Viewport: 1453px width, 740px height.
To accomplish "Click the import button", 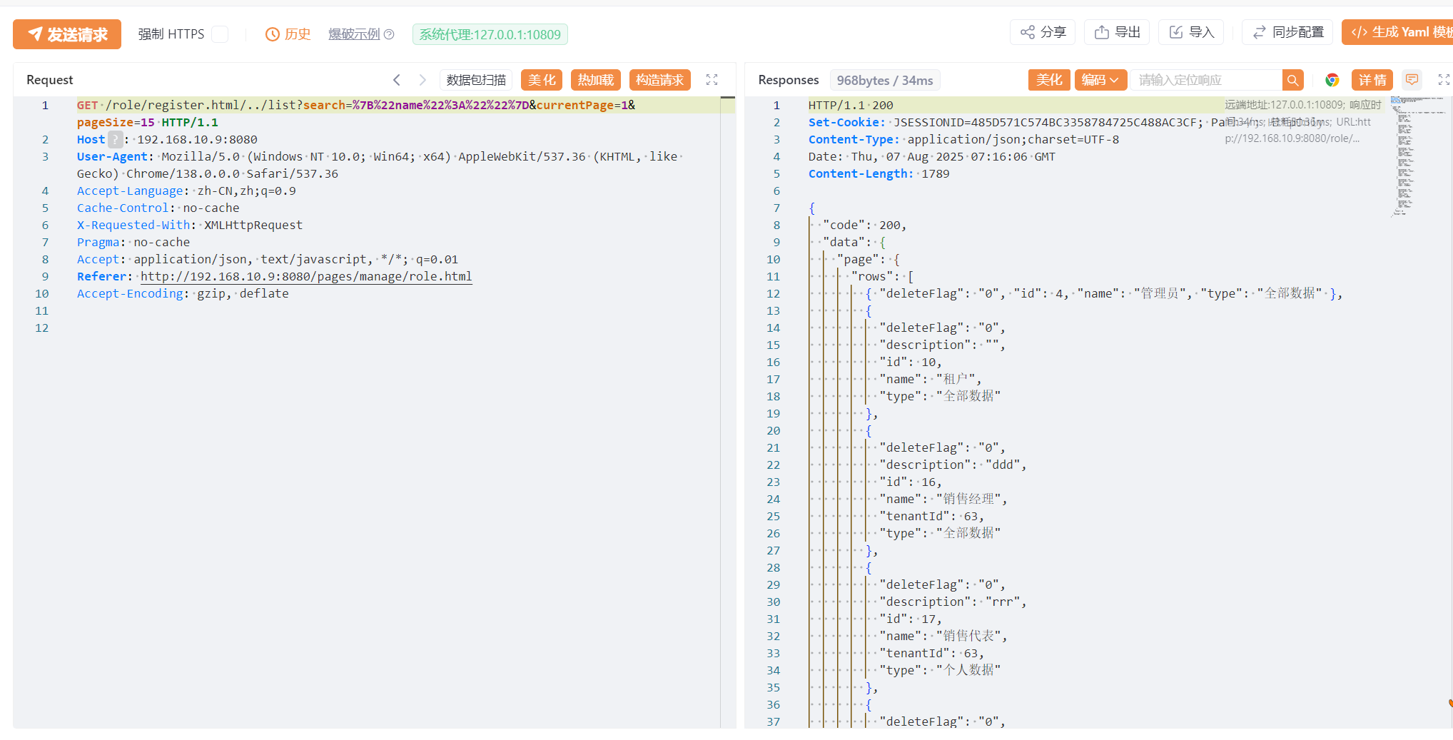I will point(1191,32).
